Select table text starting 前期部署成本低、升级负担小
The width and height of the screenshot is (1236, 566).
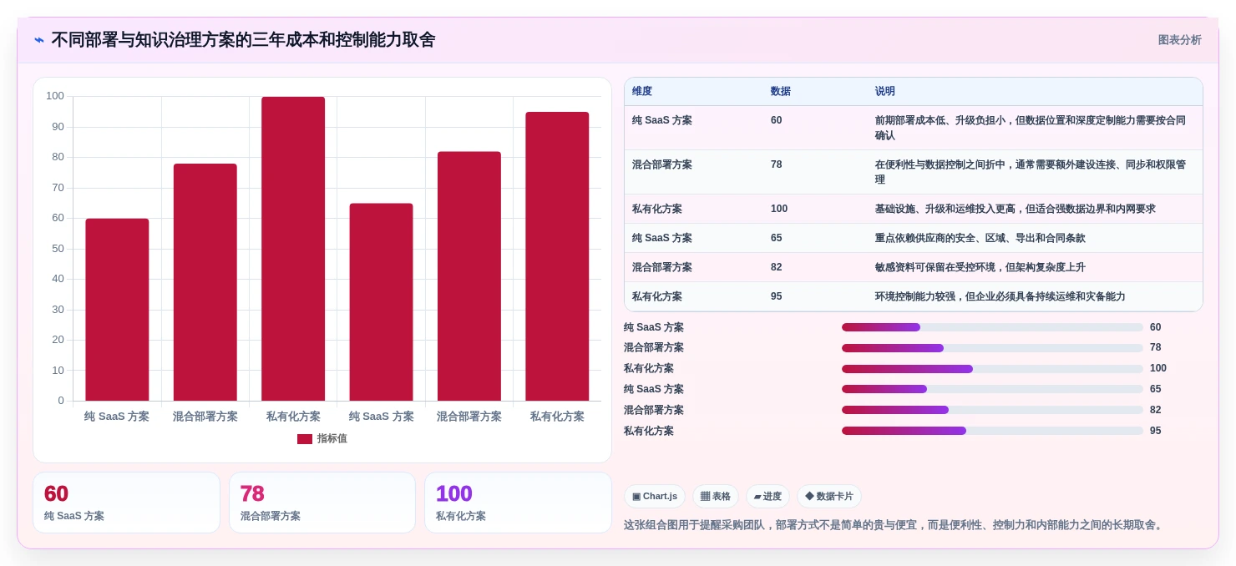point(1031,128)
